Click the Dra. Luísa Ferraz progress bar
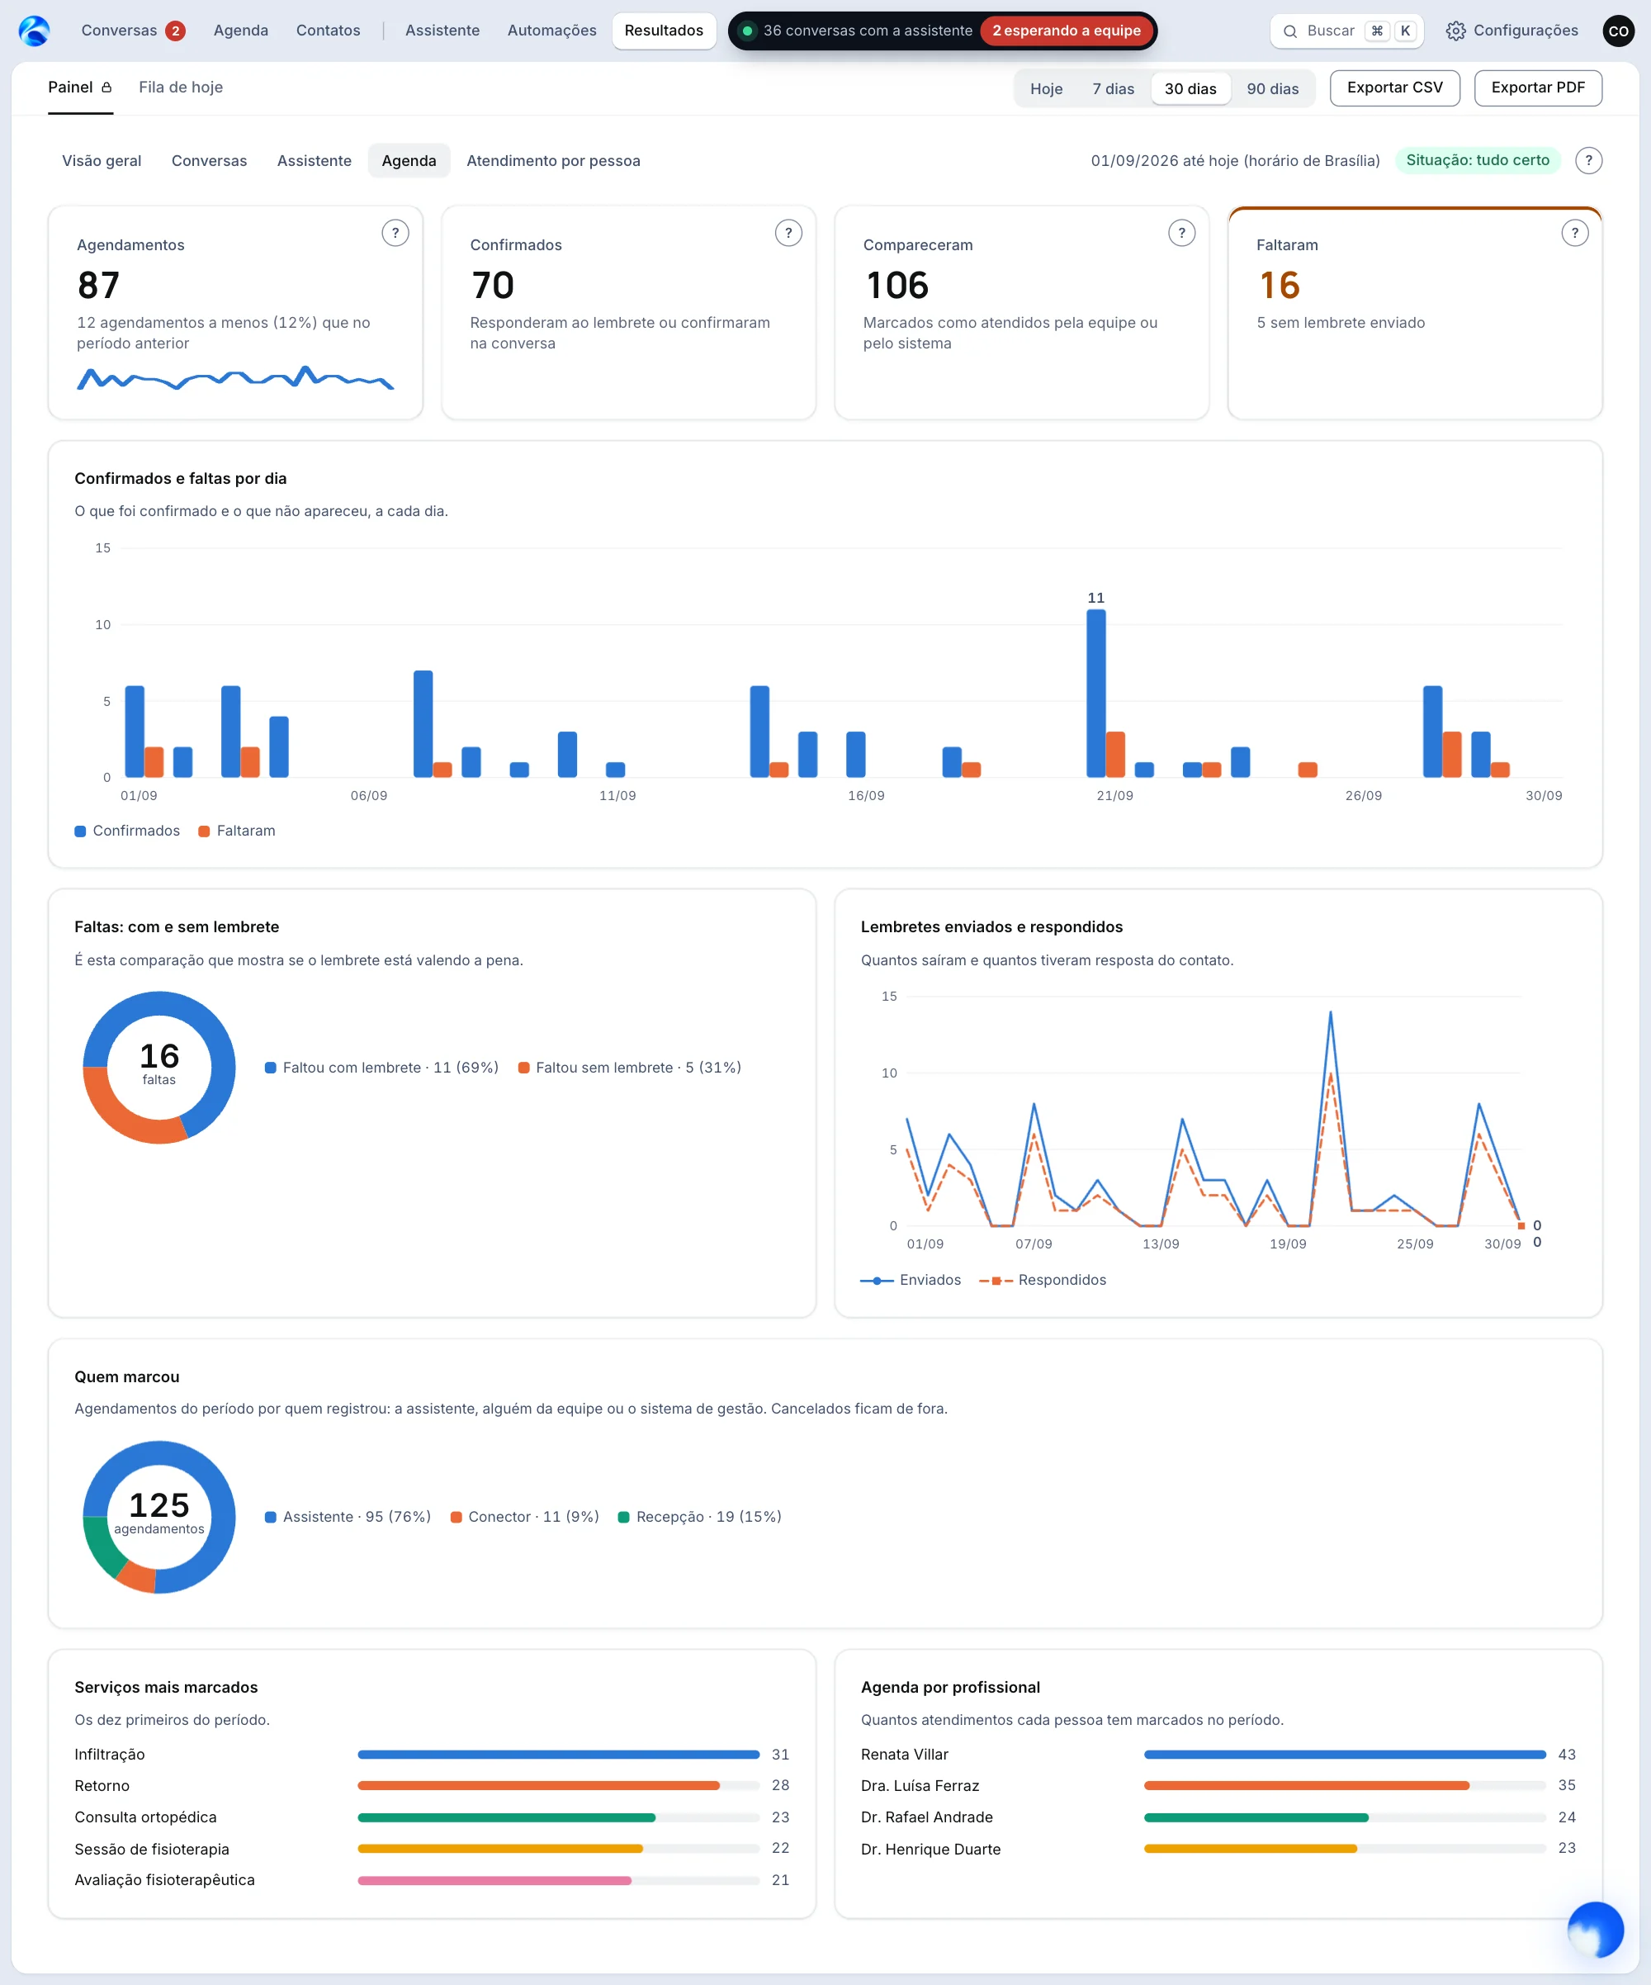The height and width of the screenshot is (1985, 1651). 1345,1785
